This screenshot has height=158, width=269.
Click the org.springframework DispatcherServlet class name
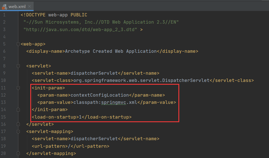141,80
